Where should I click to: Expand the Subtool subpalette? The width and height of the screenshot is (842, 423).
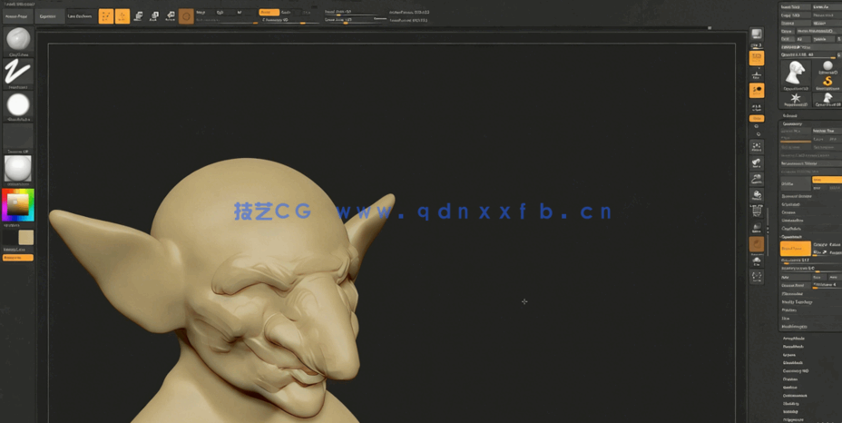790,115
